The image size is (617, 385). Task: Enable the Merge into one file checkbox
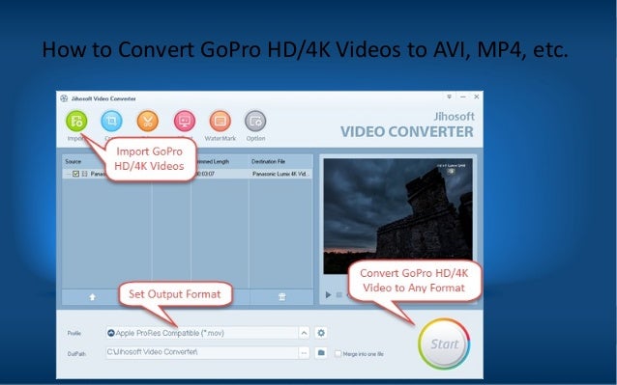(338, 353)
